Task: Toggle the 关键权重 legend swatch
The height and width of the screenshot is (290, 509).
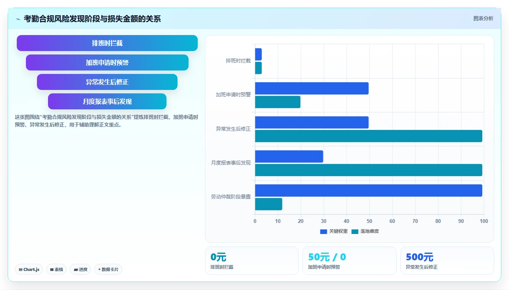Action: (x=323, y=231)
